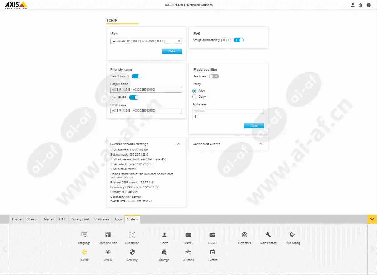Select the System tab

point(132,219)
